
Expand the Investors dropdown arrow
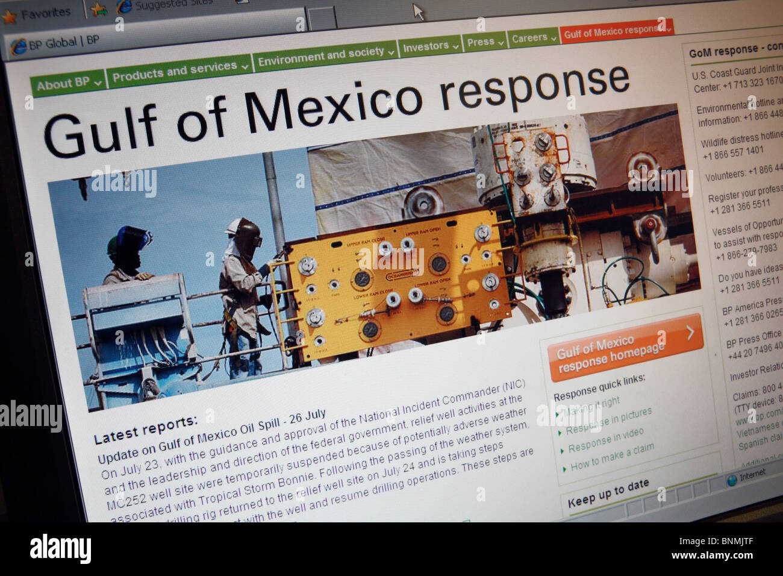click(455, 45)
